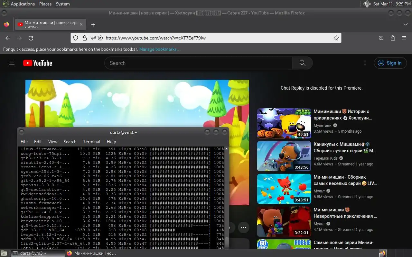The width and height of the screenshot is (412, 257).
Task: Click the YouTube search magnifier button
Action: pyautogui.click(x=302, y=63)
